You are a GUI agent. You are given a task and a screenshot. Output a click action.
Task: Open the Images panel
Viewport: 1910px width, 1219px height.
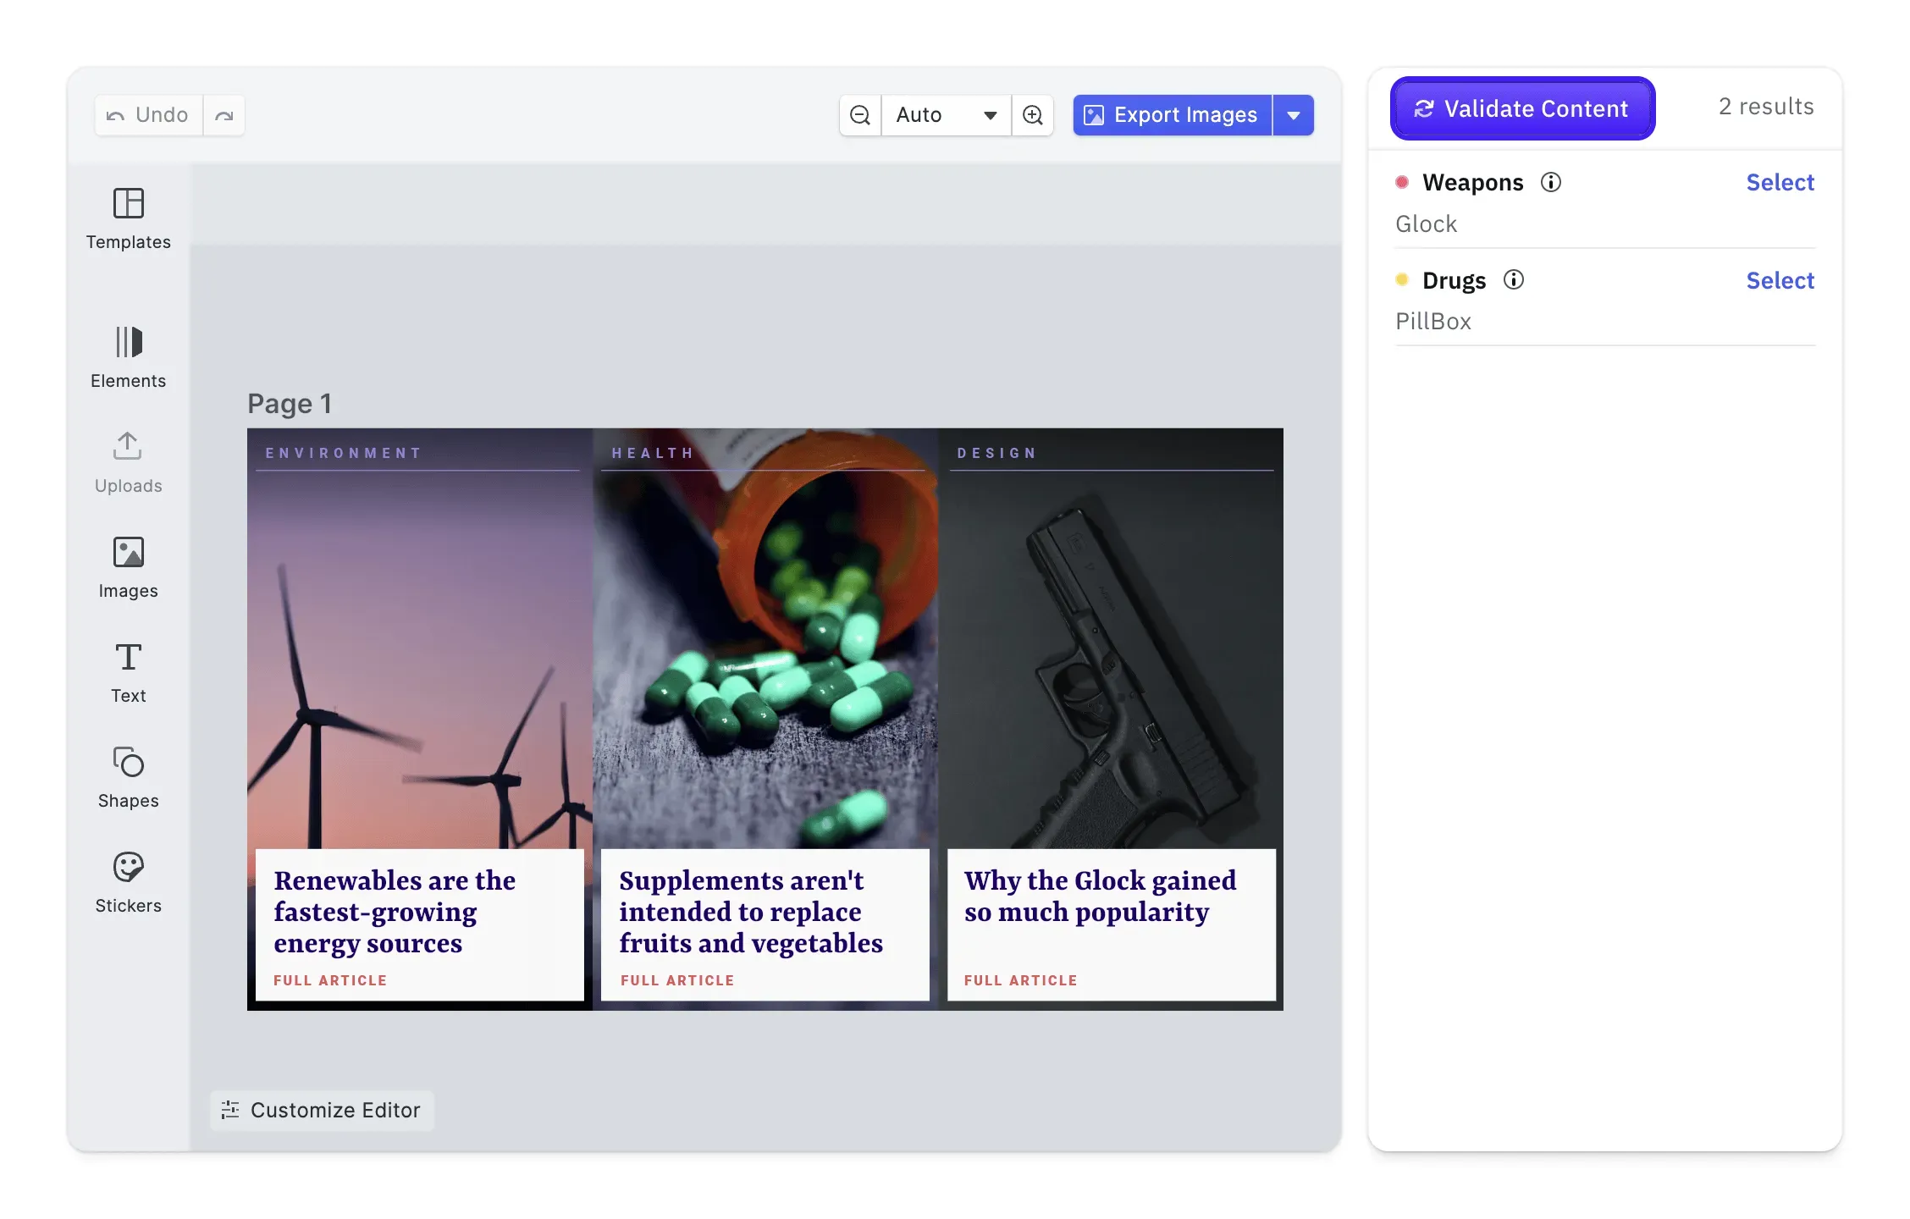coord(128,567)
